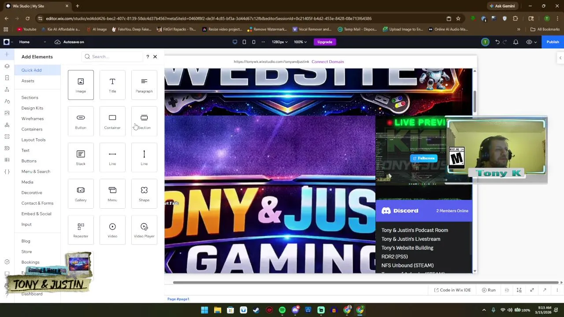Add a Gallery element

(x=81, y=194)
